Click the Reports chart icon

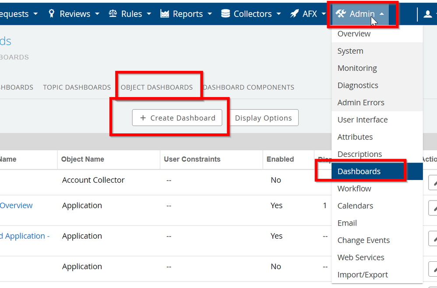coord(165,14)
